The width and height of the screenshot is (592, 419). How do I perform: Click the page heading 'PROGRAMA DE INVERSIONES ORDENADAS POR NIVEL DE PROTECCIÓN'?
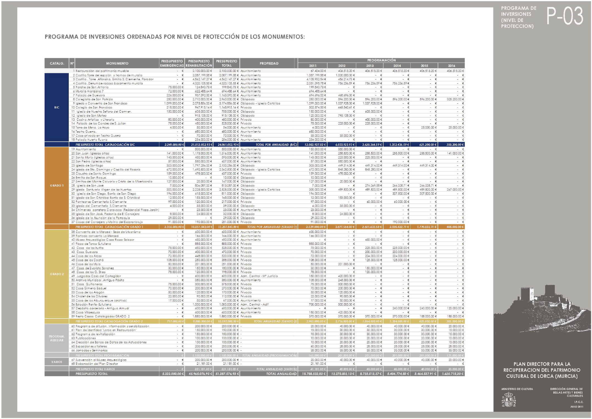(x=175, y=37)
